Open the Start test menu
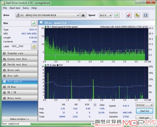The width and height of the screenshot is (157, 127). point(15,8)
